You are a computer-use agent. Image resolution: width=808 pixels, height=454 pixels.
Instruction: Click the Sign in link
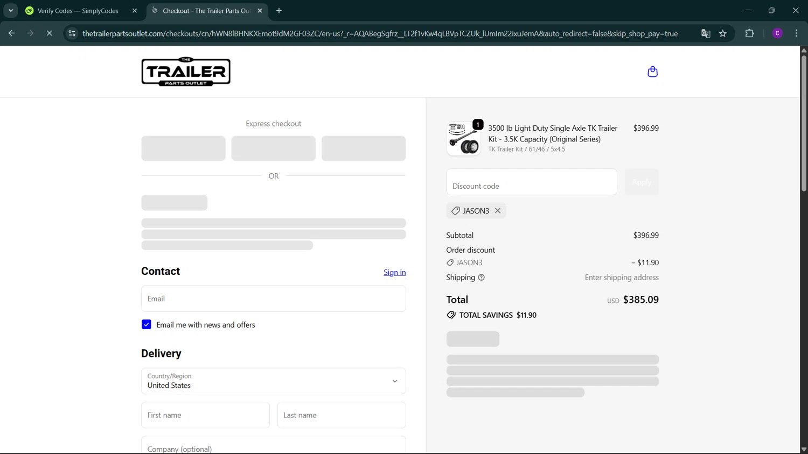pos(395,272)
